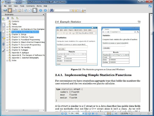Open the Layers side panel icon

(4, 32)
